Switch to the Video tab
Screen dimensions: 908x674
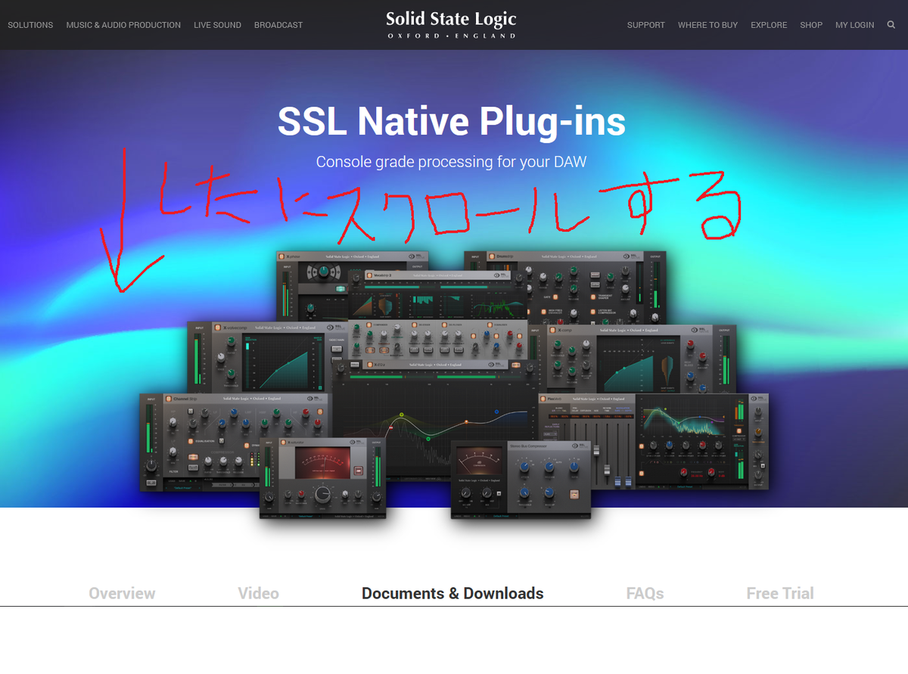[x=258, y=593]
